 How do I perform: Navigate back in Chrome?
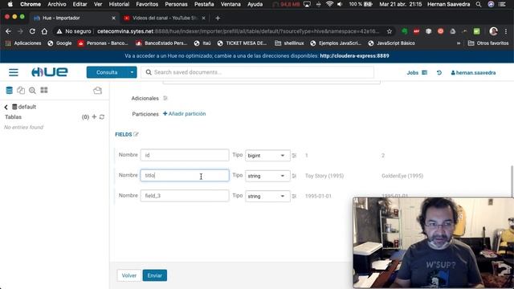8,31
